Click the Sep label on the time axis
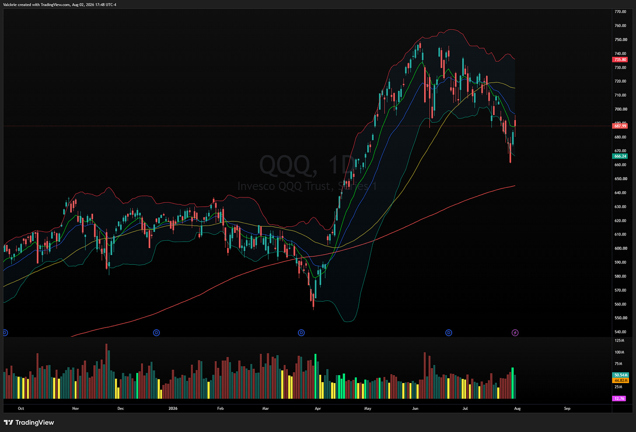 (x=567, y=408)
